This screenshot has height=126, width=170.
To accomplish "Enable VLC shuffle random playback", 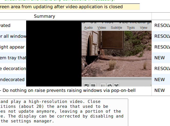I will coord(116,85).
